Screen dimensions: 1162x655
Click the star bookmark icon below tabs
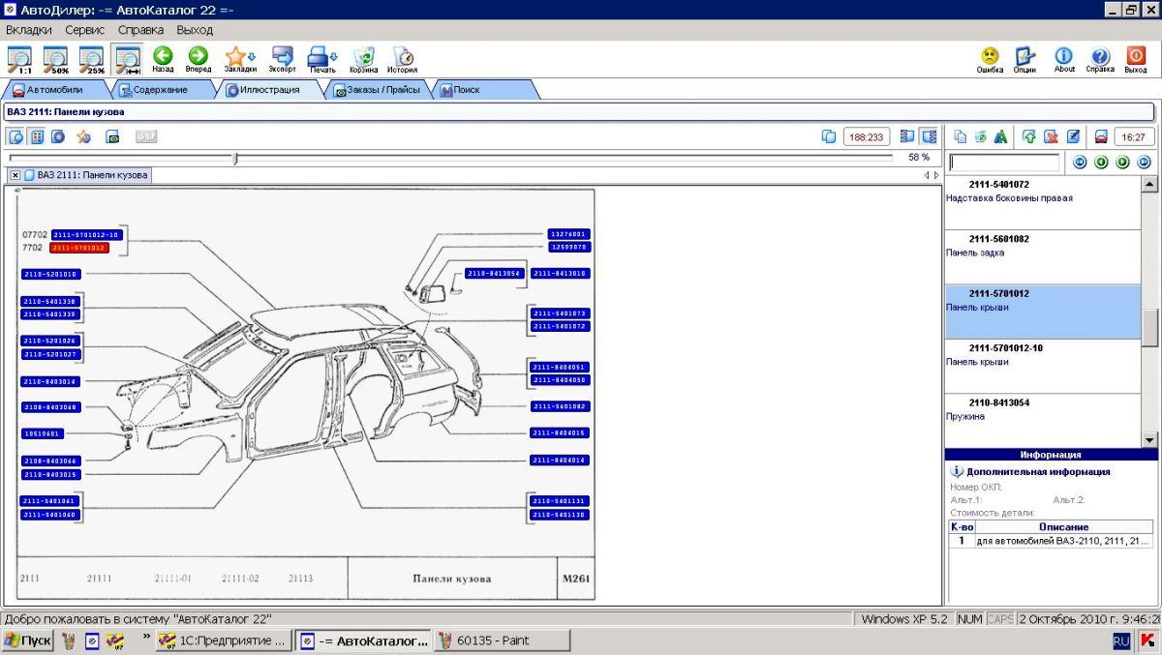pyautogui.click(x=84, y=136)
